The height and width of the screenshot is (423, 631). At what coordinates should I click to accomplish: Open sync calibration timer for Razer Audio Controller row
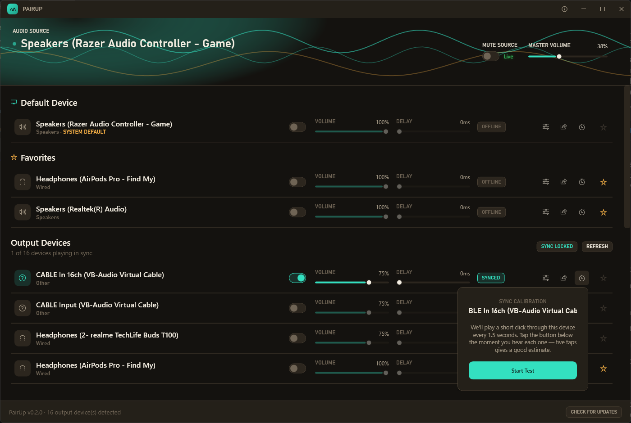582,127
